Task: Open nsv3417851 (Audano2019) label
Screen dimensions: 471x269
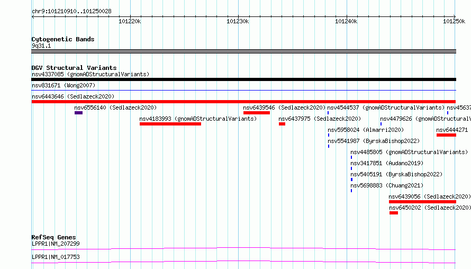Action: point(387,163)
